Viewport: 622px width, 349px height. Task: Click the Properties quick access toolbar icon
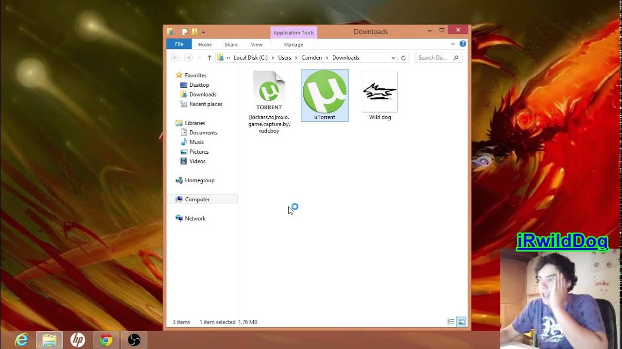[185, 32]
